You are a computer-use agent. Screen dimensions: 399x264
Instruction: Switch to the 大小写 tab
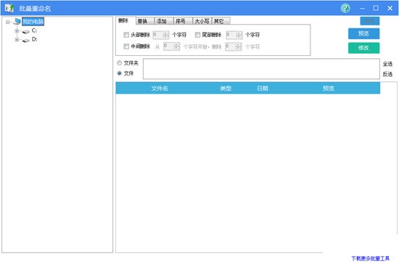point(202,21)
